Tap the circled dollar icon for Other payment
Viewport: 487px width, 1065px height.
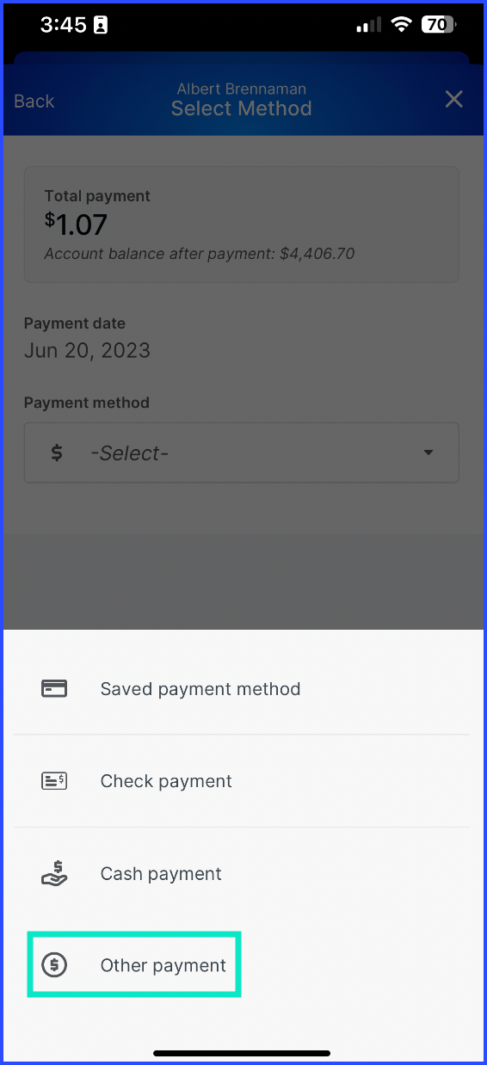click(x=54, y=965)
